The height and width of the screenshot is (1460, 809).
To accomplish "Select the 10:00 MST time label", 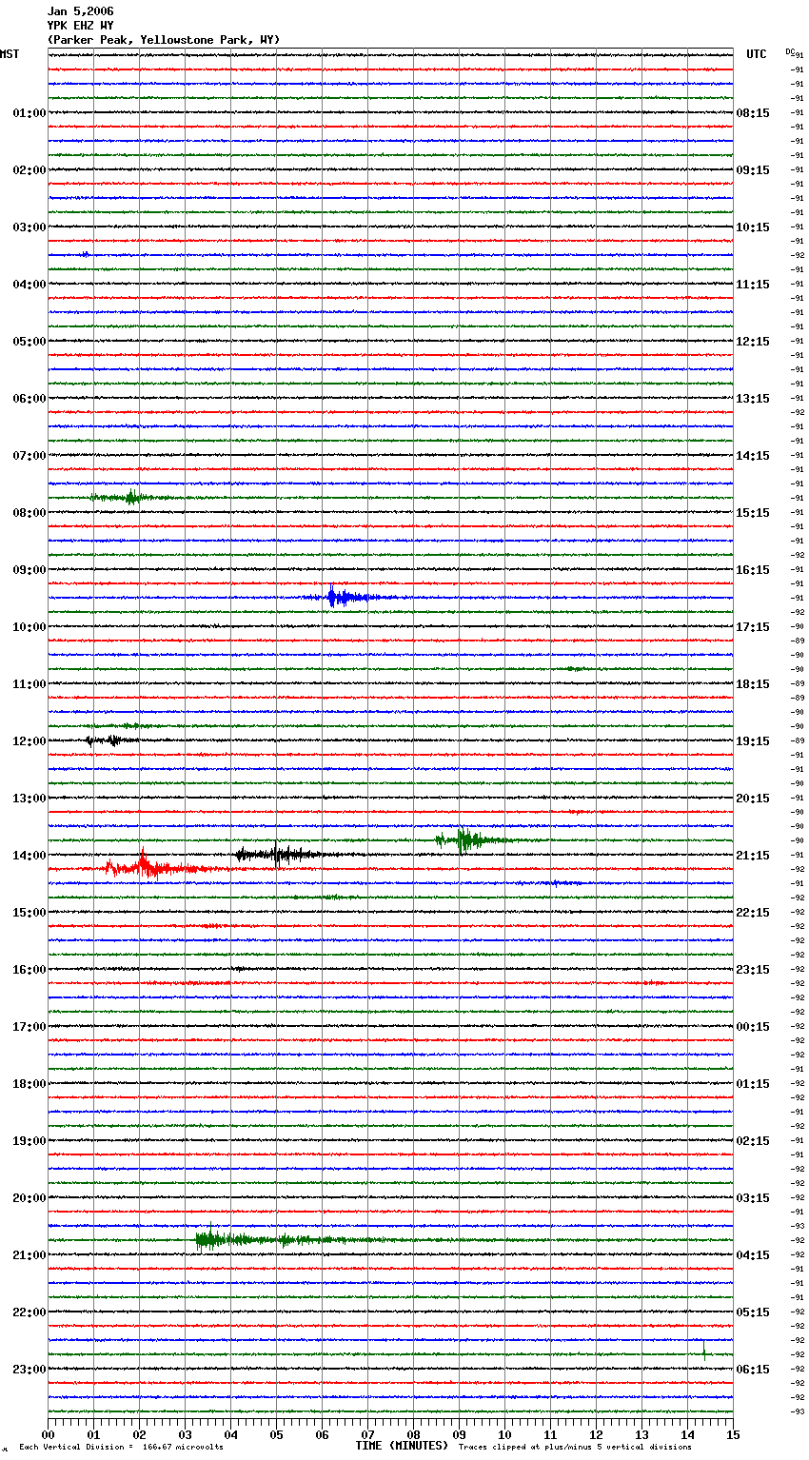I will tap(29, 627).
